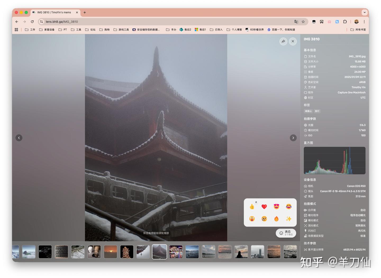381x278 pixels.
Task: Open the 游戏工具 bookmark folder
Action: (121, 30)
